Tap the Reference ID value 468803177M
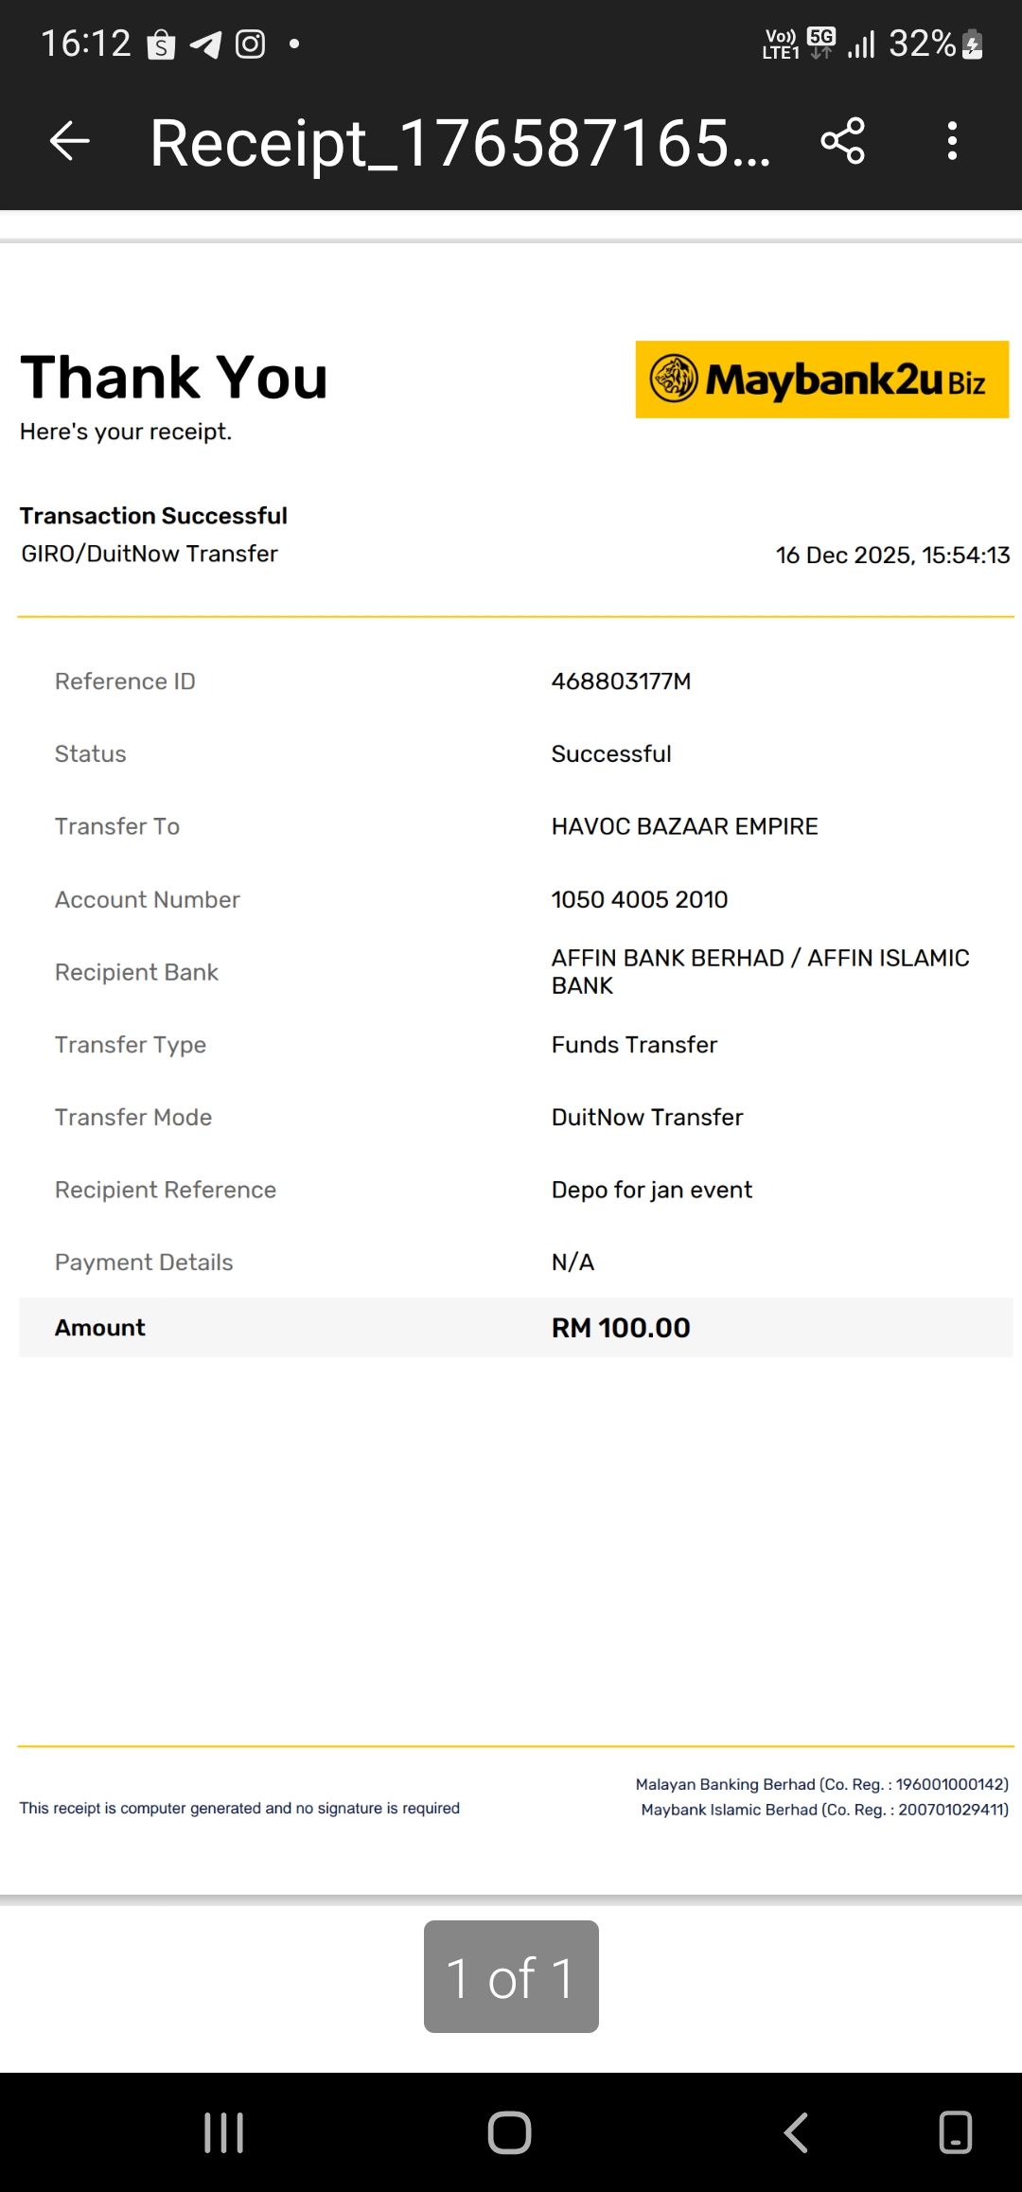 tap(621, 681)
